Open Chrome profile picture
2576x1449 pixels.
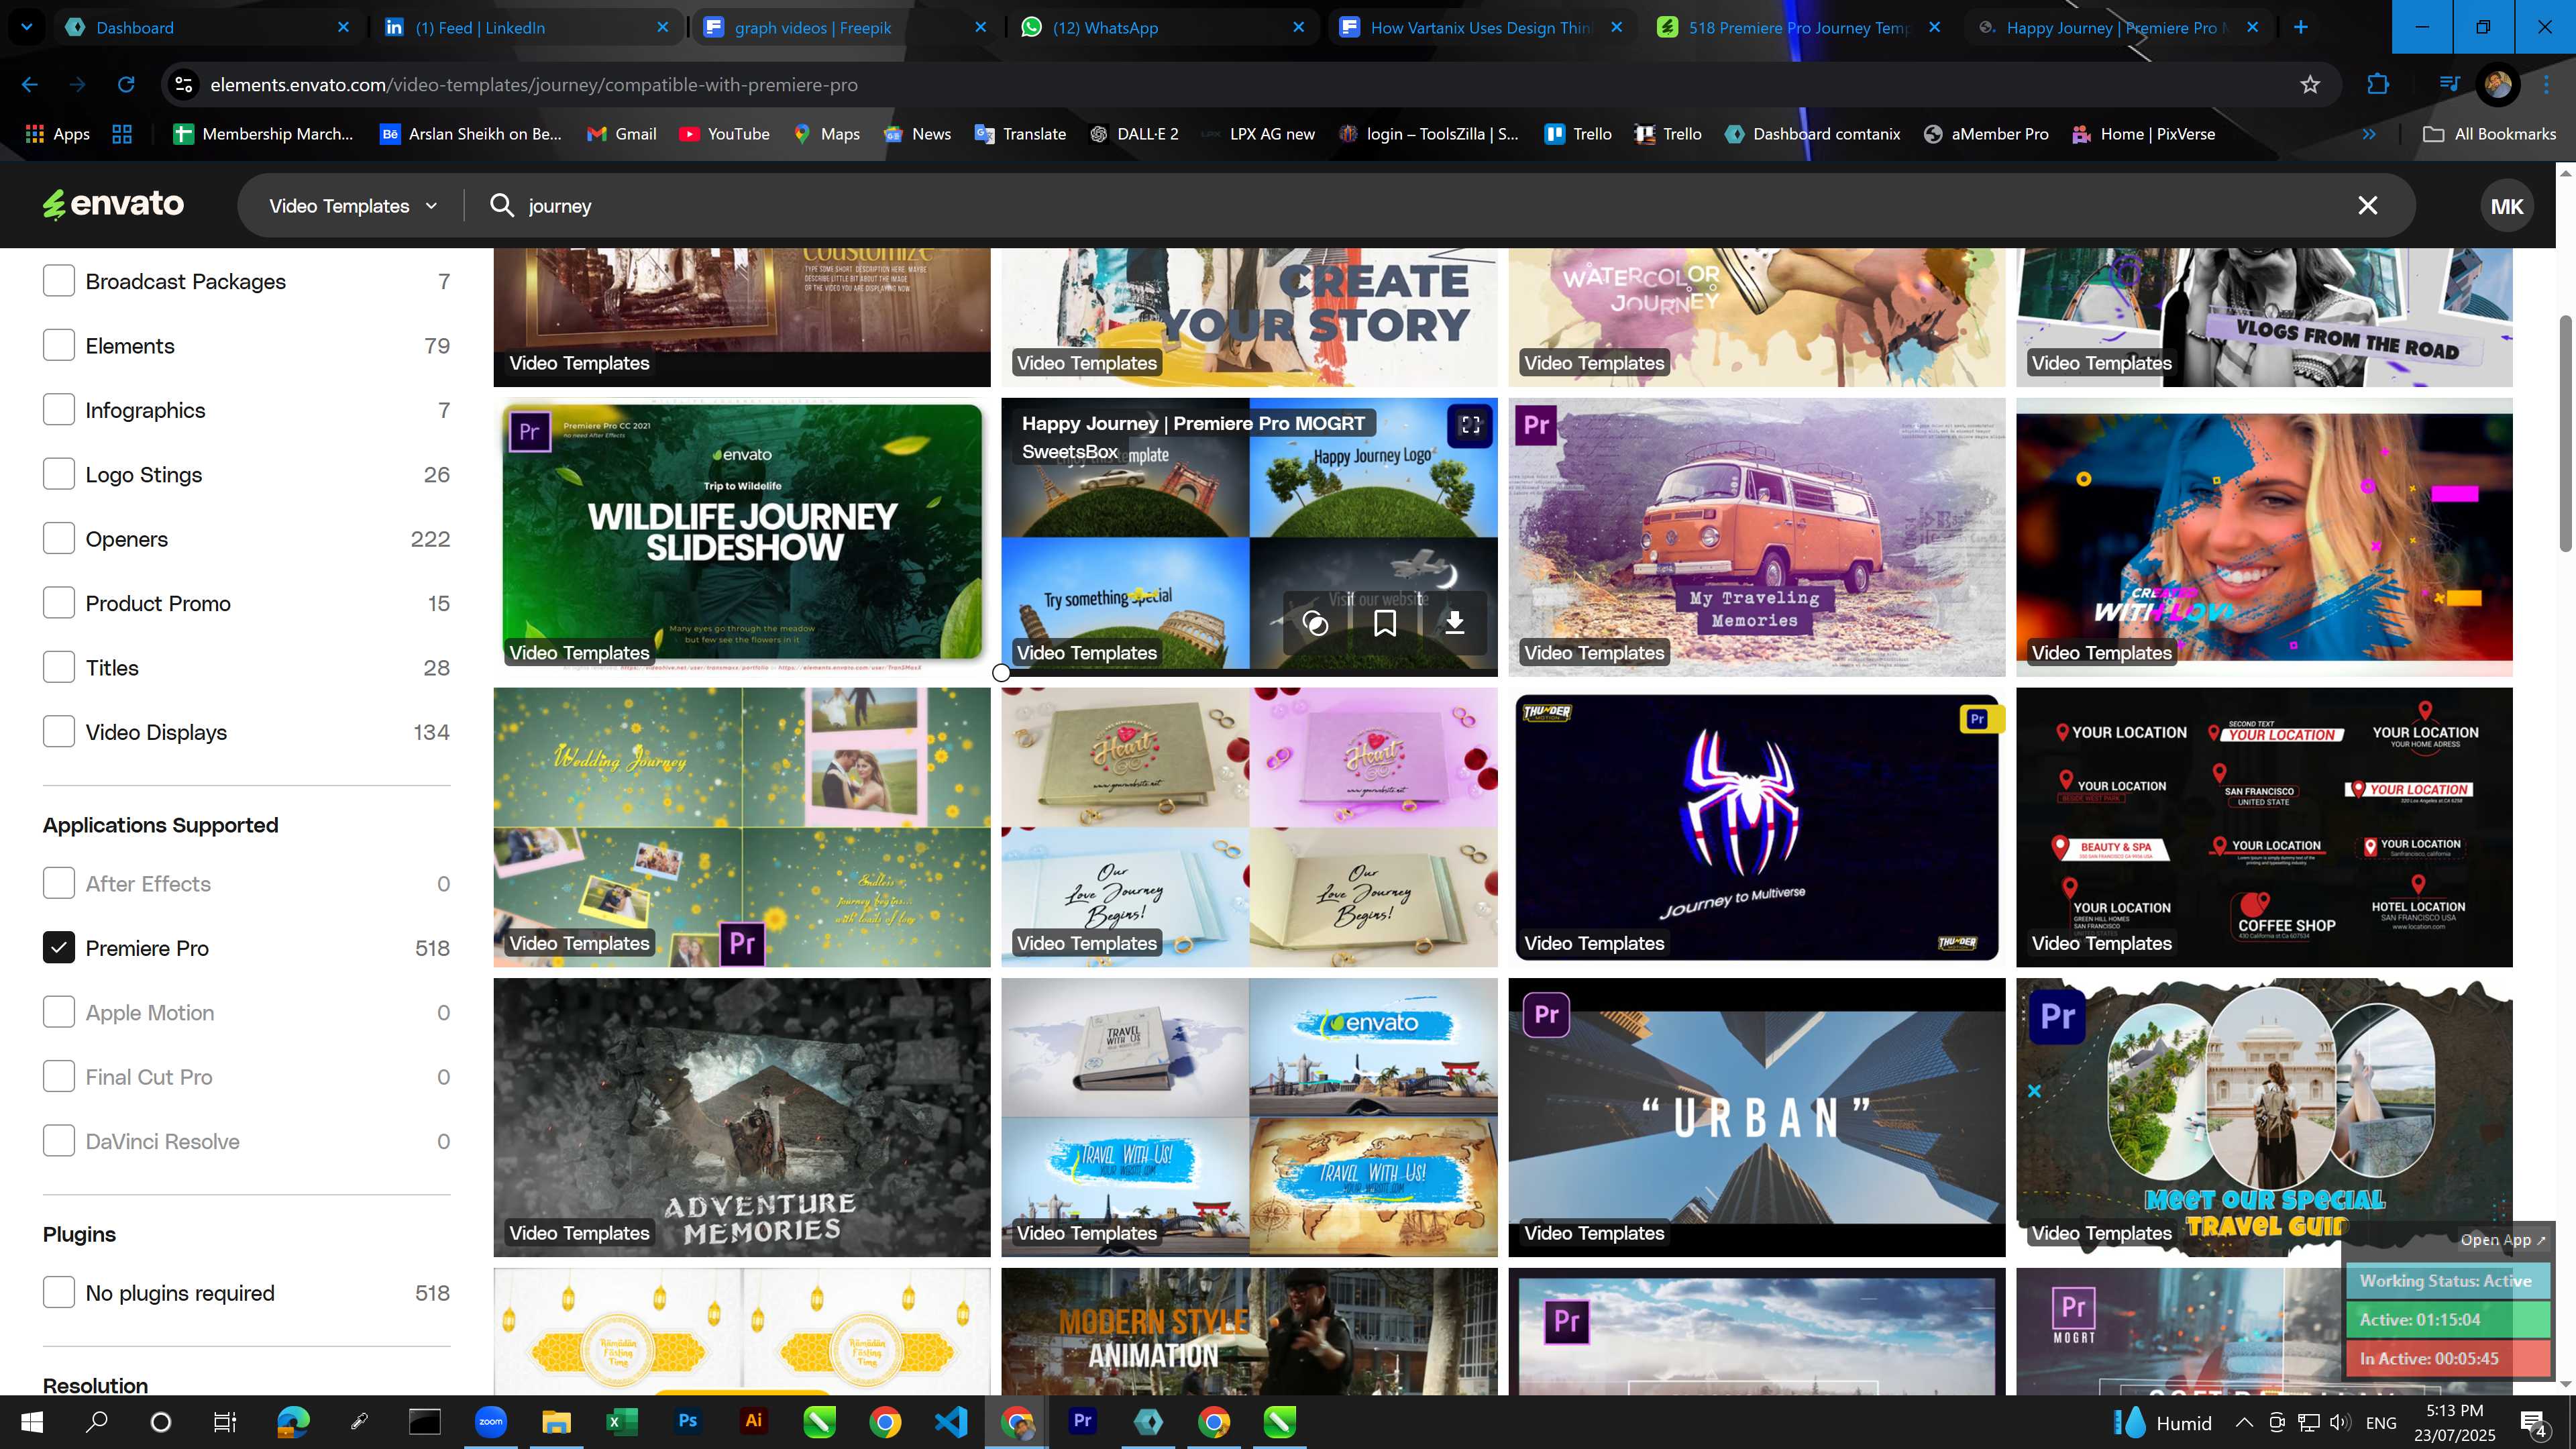(2498, 85)
